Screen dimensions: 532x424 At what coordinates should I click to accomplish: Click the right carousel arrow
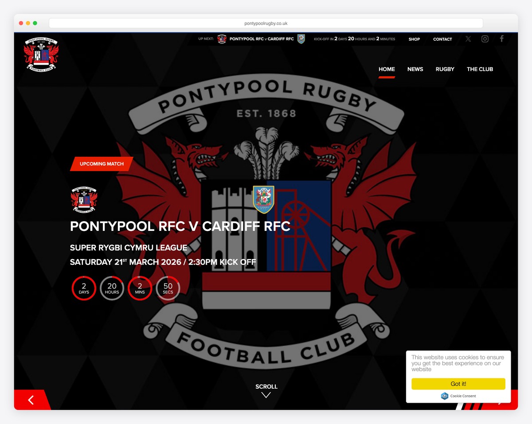coord(501,400)
